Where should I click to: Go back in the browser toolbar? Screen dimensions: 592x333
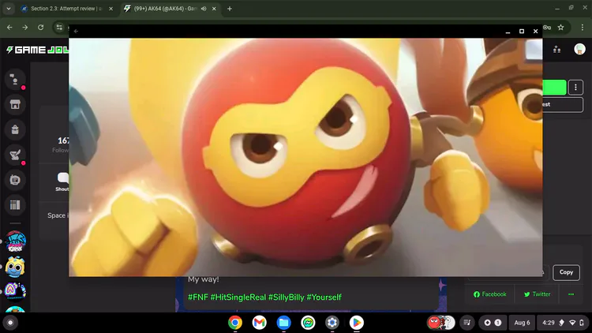click(9, 27)
